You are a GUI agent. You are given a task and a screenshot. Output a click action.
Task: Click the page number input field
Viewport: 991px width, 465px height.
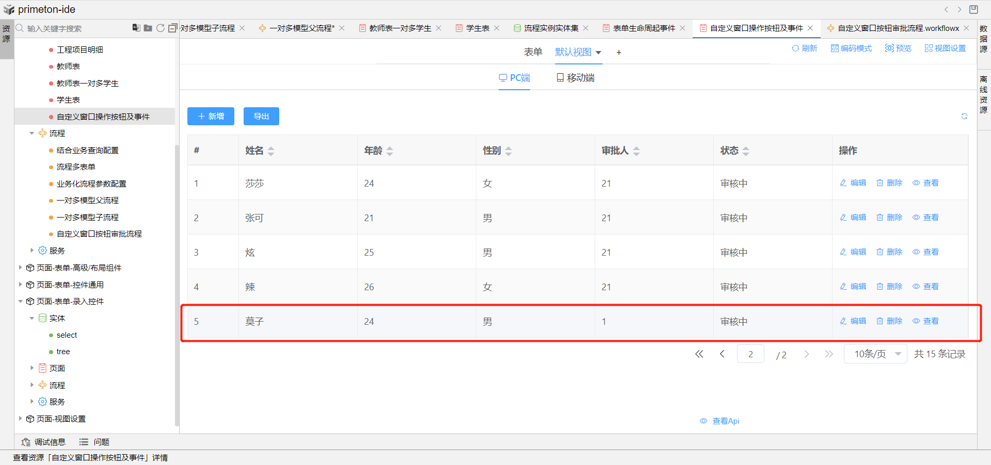[750, 354]
